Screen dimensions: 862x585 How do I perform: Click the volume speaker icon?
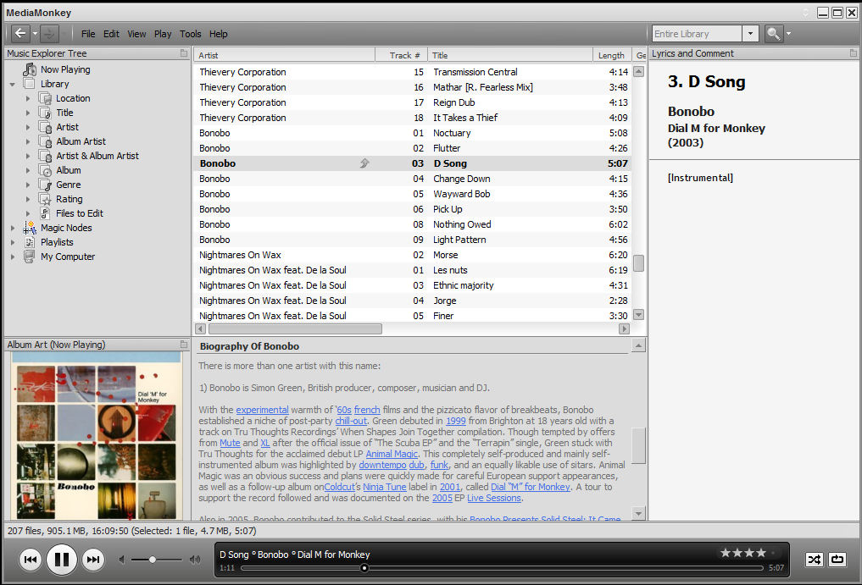(x=121, y=560)
